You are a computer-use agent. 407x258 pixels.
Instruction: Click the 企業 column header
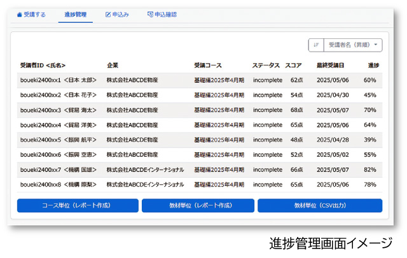click(x=113, y=65)
